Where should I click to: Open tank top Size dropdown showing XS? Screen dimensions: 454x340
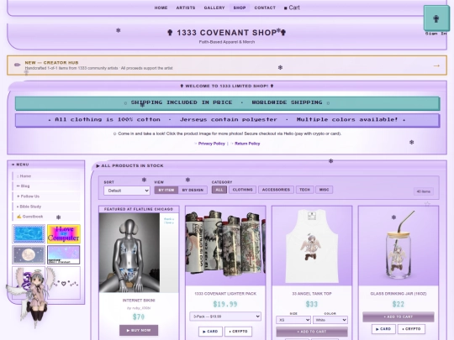tap(293, 320)
